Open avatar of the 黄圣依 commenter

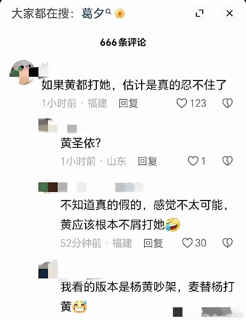(48, 125)
